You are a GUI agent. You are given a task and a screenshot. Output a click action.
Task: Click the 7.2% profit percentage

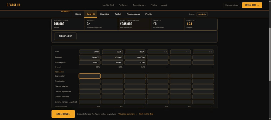[143, 67]
